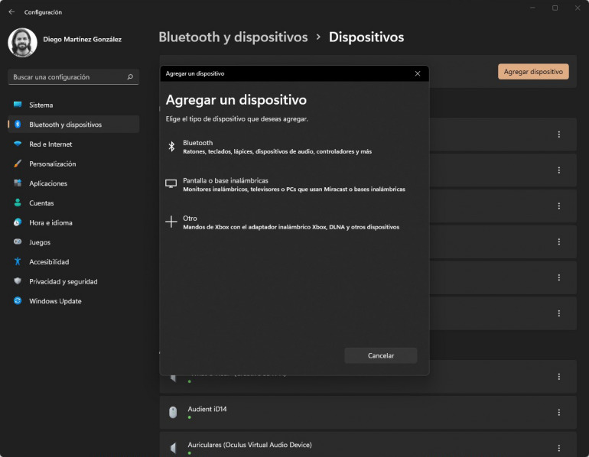Close the Agregar un dispositivo dialog

pos(417,73)
